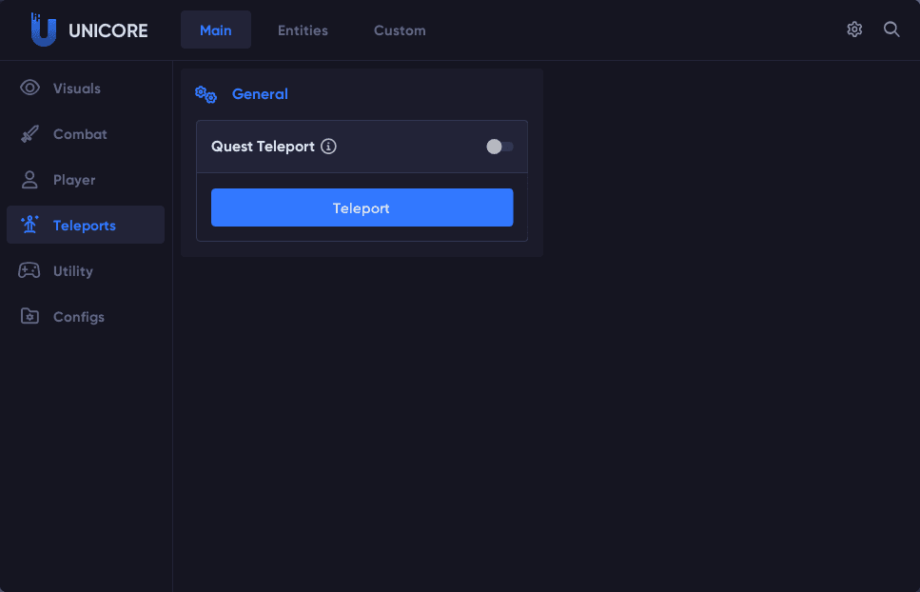This screenshot has height=592, width=920.
Task: Click the Configs text label in sidebar
Action: 79,317
